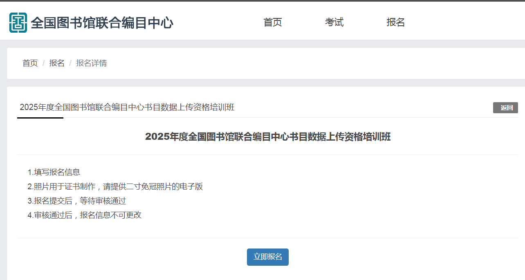Click the bold centered training class heading

(268, 137)
